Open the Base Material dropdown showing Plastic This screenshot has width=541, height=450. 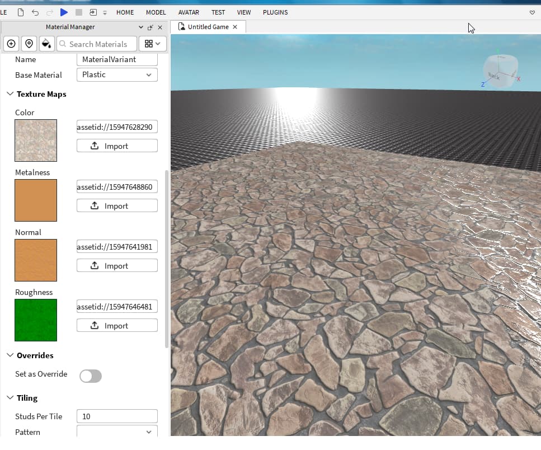[x=116, y=74]
